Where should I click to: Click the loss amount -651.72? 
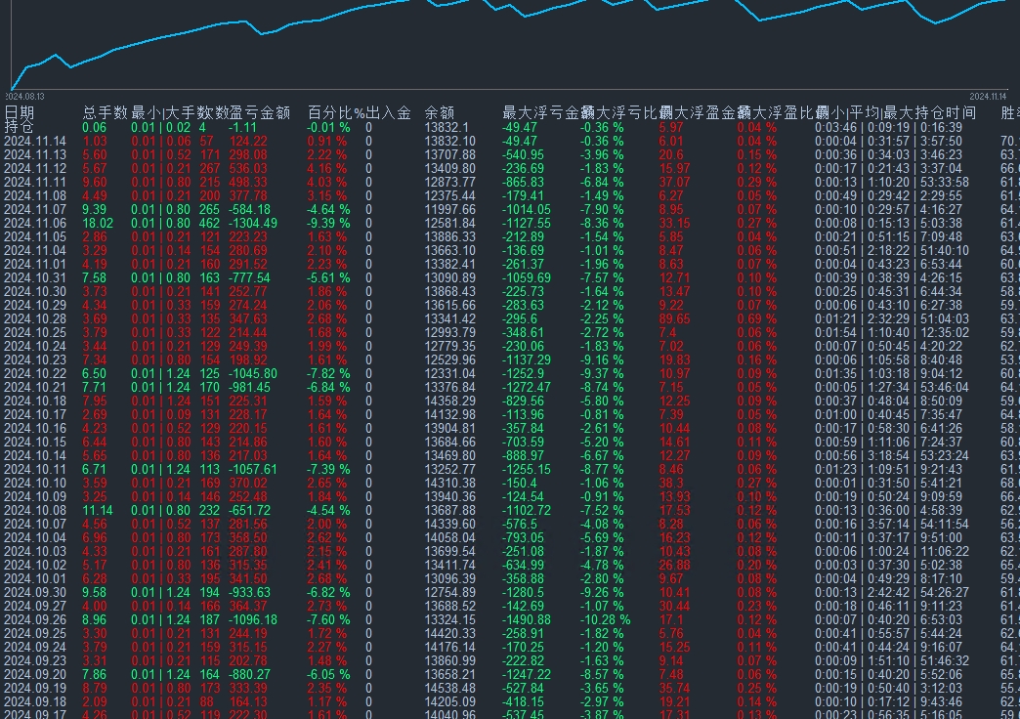(x=250, y=510)
